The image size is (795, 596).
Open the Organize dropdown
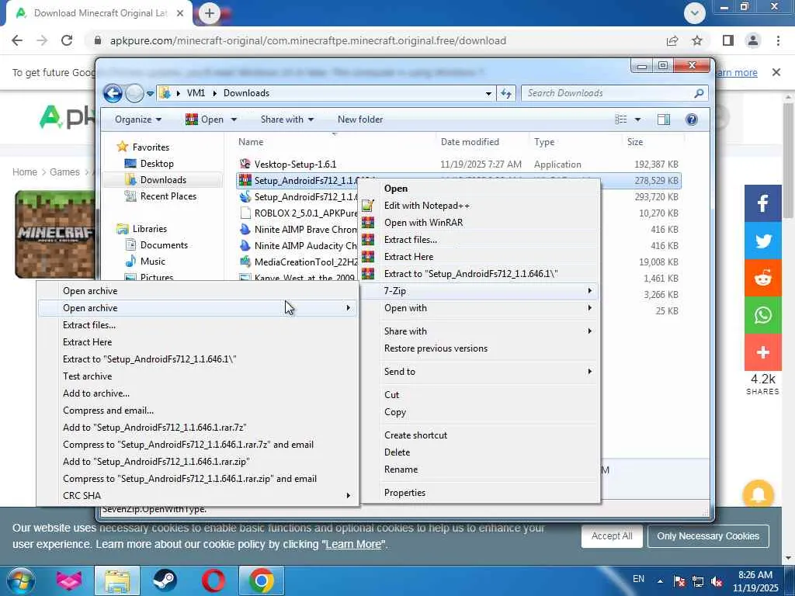pyautogui.click(x=138, y=119)
